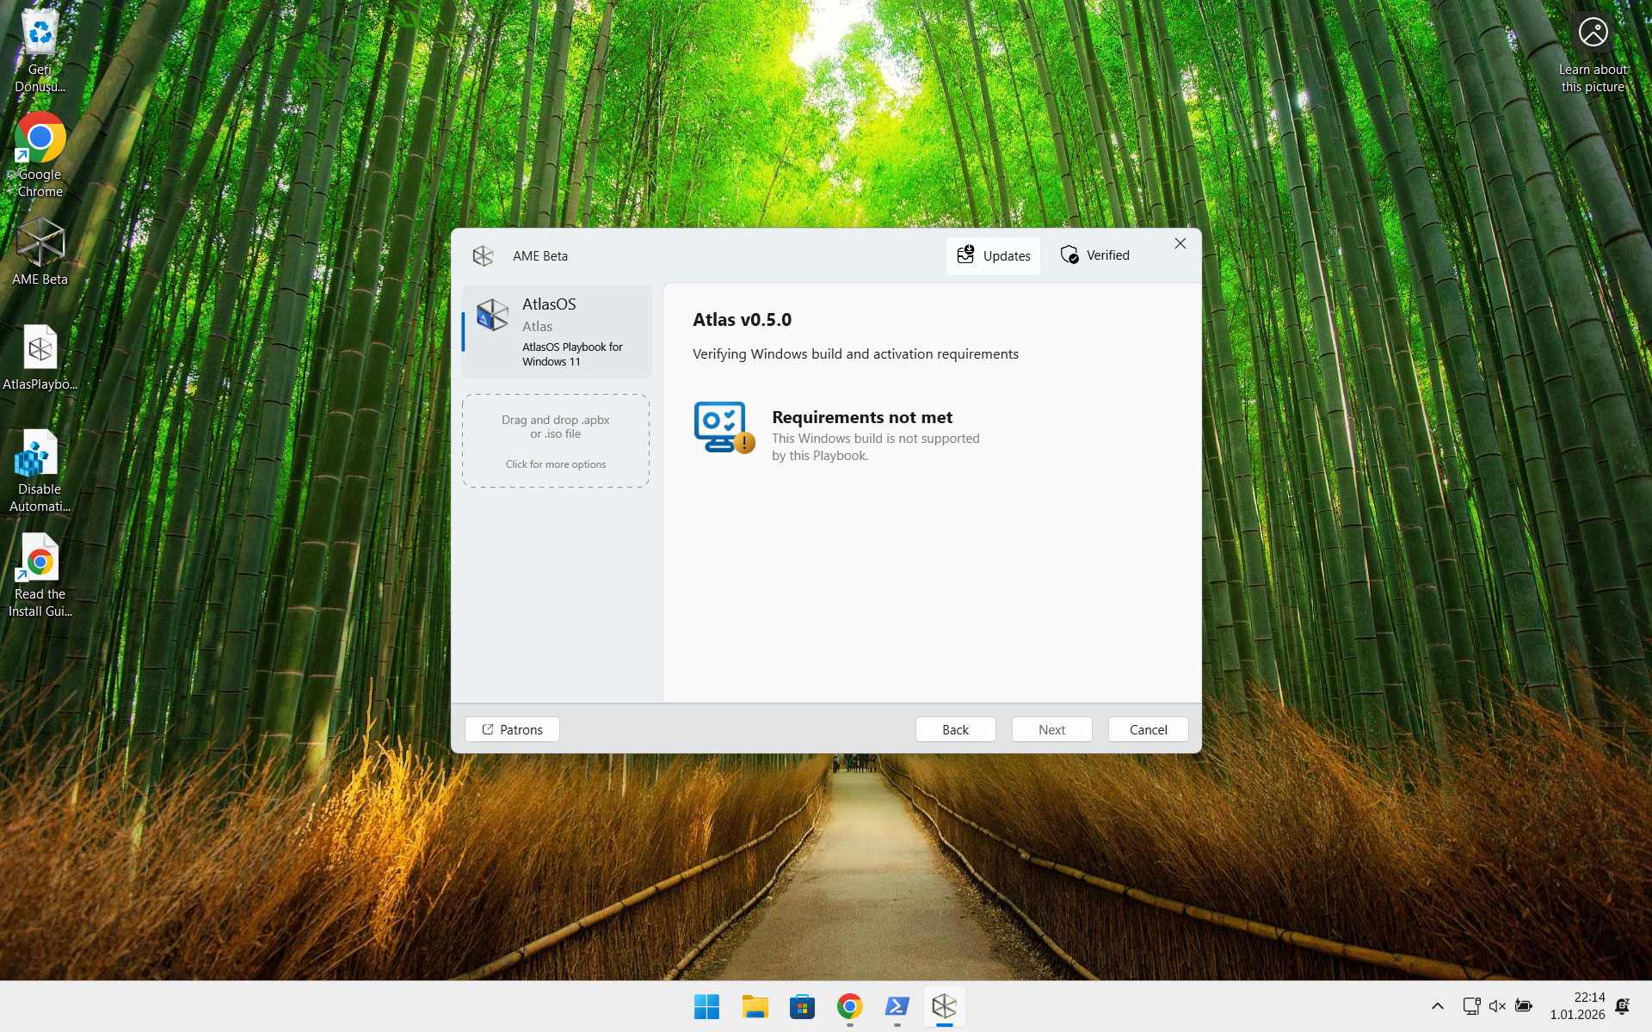Screen dimensions: 1652x1032
Task: Click the battery icon in system tray
Action: tap(1524, 1006)
